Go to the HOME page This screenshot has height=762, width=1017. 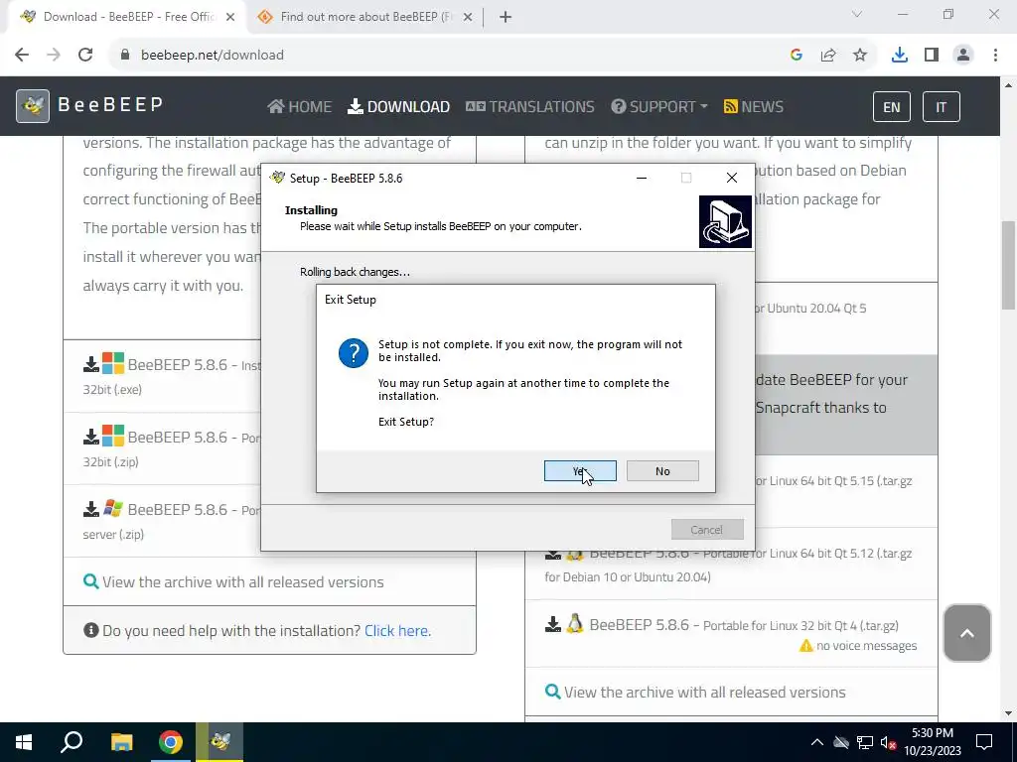(x=299, y=106)
